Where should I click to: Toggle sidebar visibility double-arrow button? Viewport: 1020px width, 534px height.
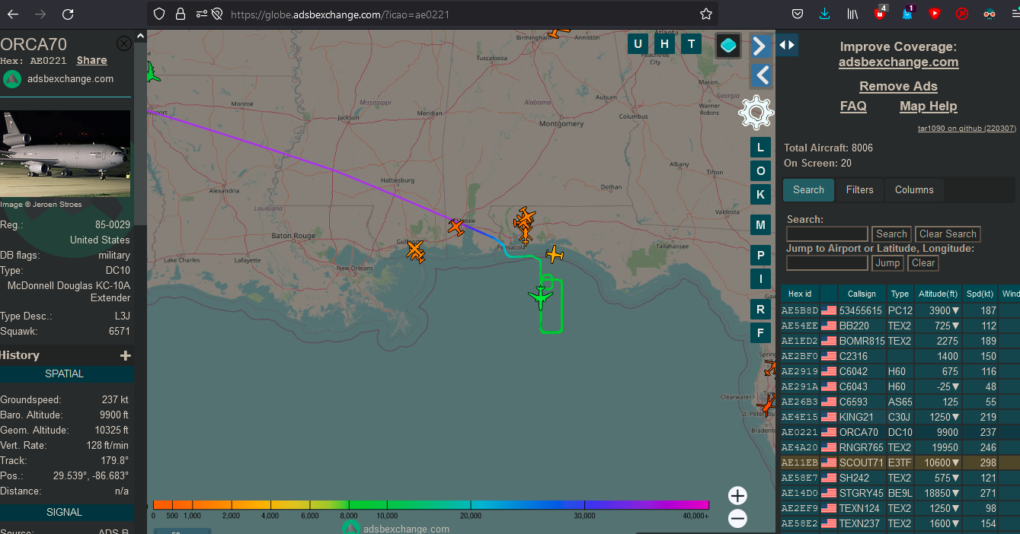[787, 46]
